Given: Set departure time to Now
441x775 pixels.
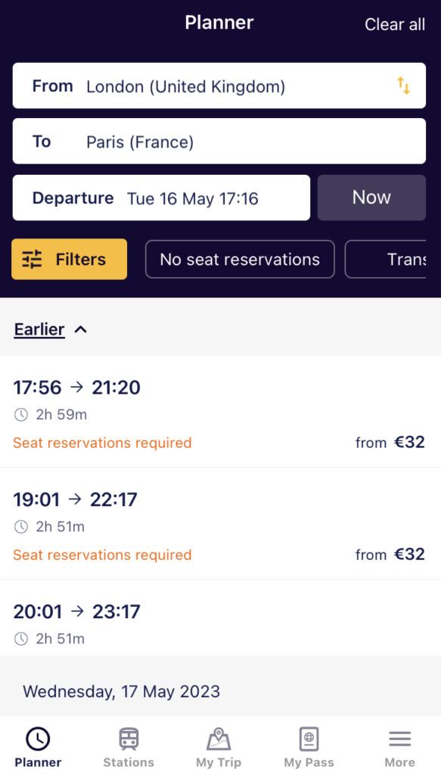Looking at the screenshot, I should [x=371, y=198].
